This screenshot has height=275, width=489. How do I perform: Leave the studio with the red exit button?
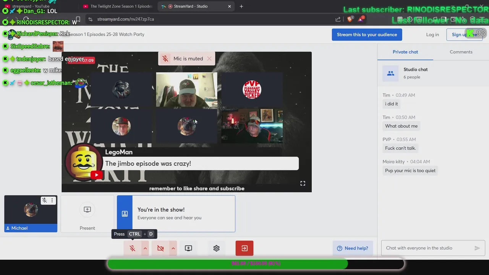tap(244, 248)
